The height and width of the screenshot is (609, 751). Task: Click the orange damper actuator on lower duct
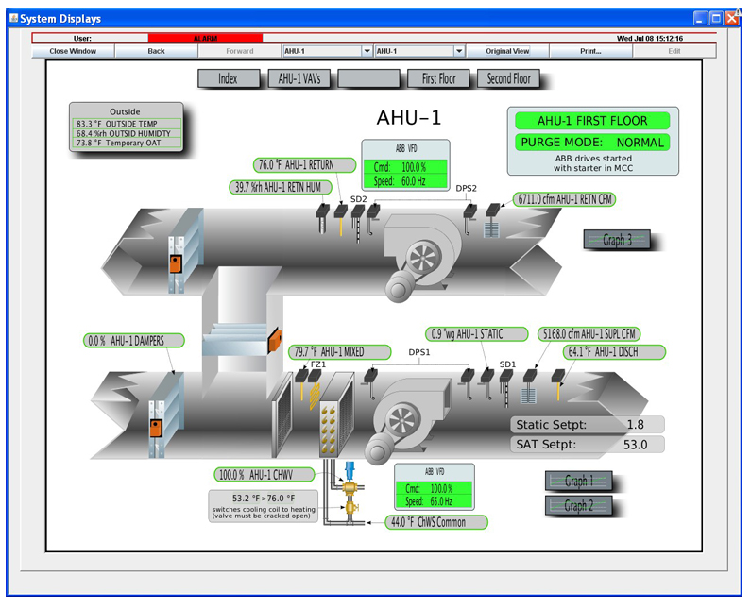click(153, 428)
